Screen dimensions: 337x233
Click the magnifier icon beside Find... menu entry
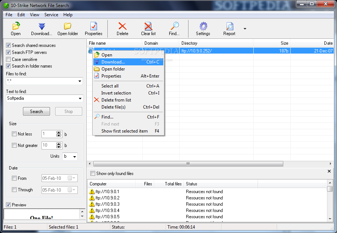97,117
